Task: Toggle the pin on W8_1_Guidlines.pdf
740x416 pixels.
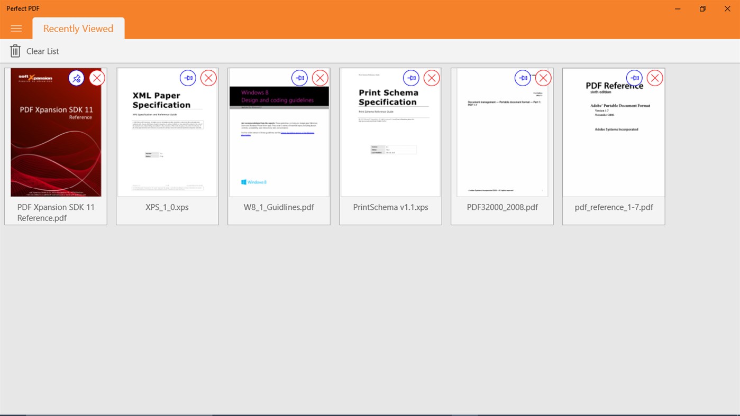Action: (x=299, y=78)
